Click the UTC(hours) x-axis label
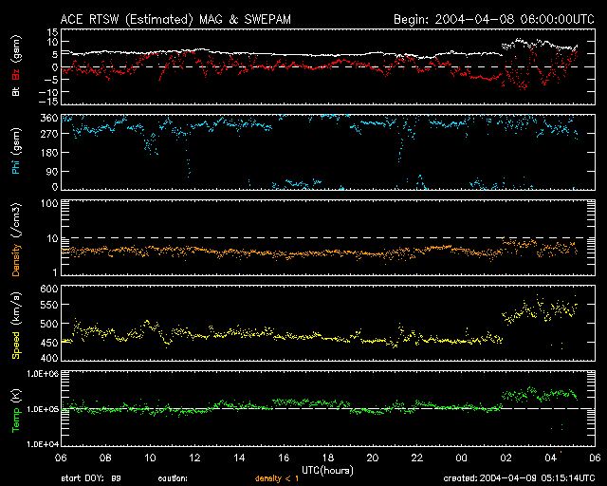This screenshot has width=607, height=486. click(x=327, y=469)
